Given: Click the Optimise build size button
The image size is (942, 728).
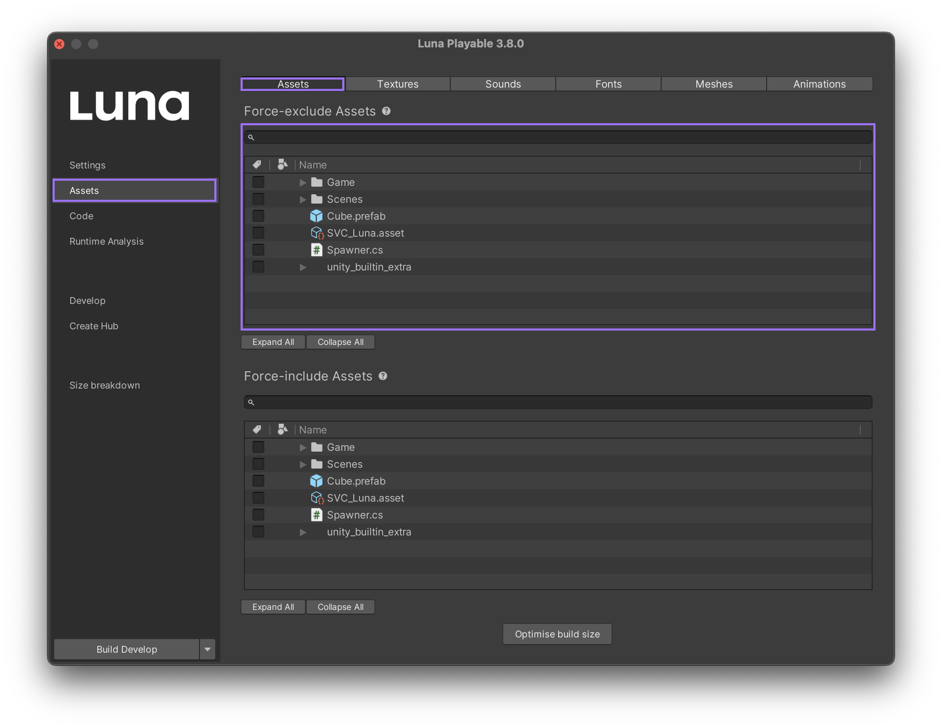Looking at the screenshot, I should (557, 634).
